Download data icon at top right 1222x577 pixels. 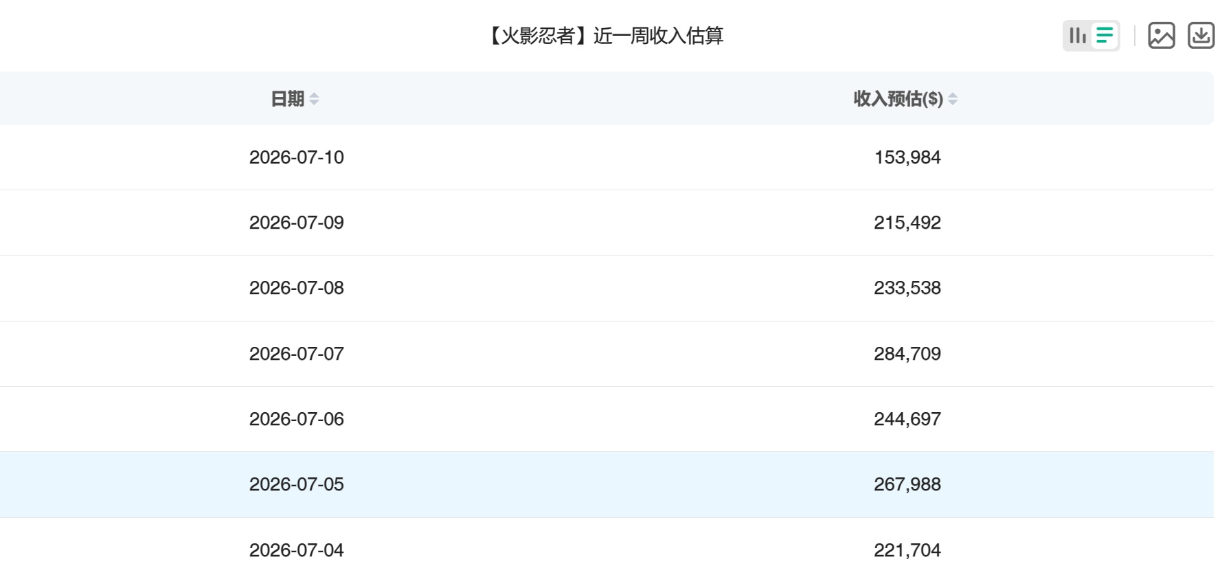coord(1201,35)
